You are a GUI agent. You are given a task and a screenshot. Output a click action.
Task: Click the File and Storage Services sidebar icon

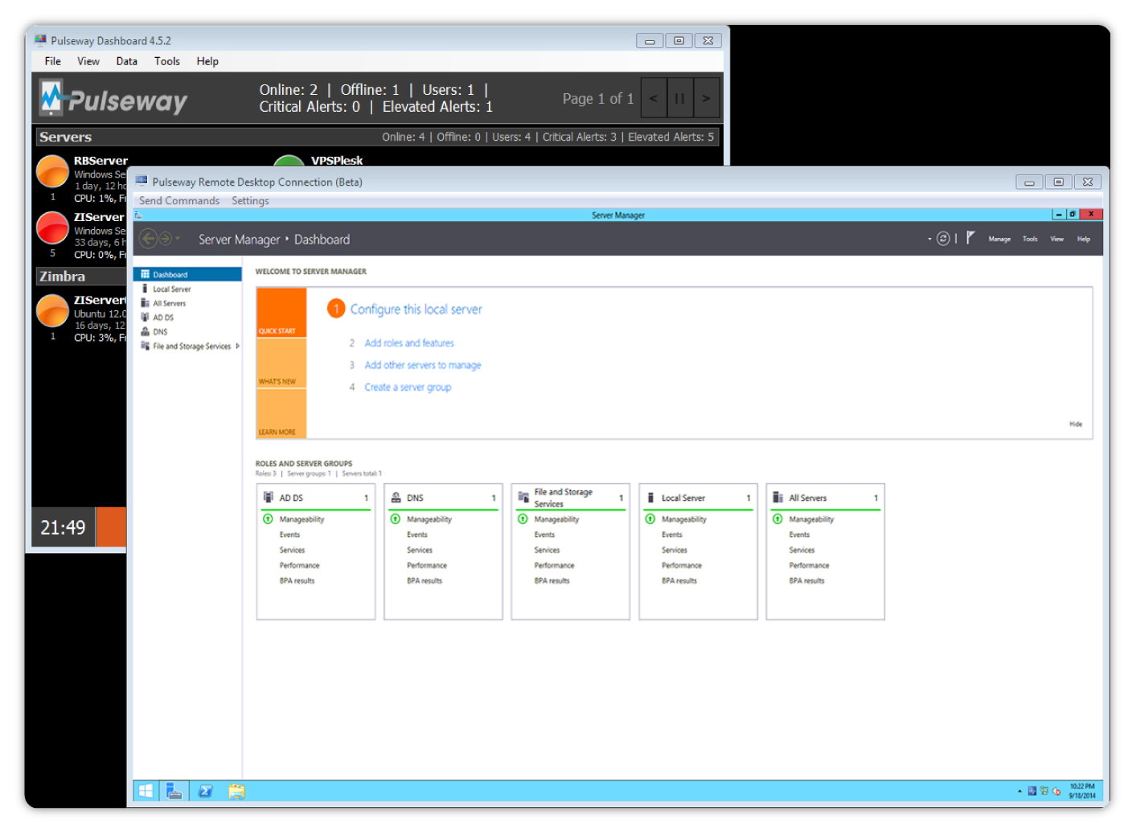pos(145,346)
